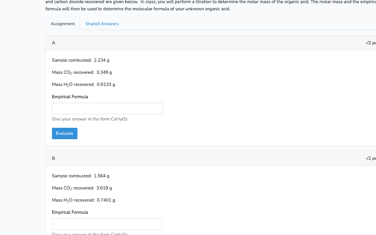
Task: Click the points indicator in section A header
Action: click(x=370, y=43)
